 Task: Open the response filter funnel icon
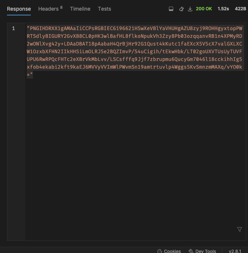tap(240, 229)
